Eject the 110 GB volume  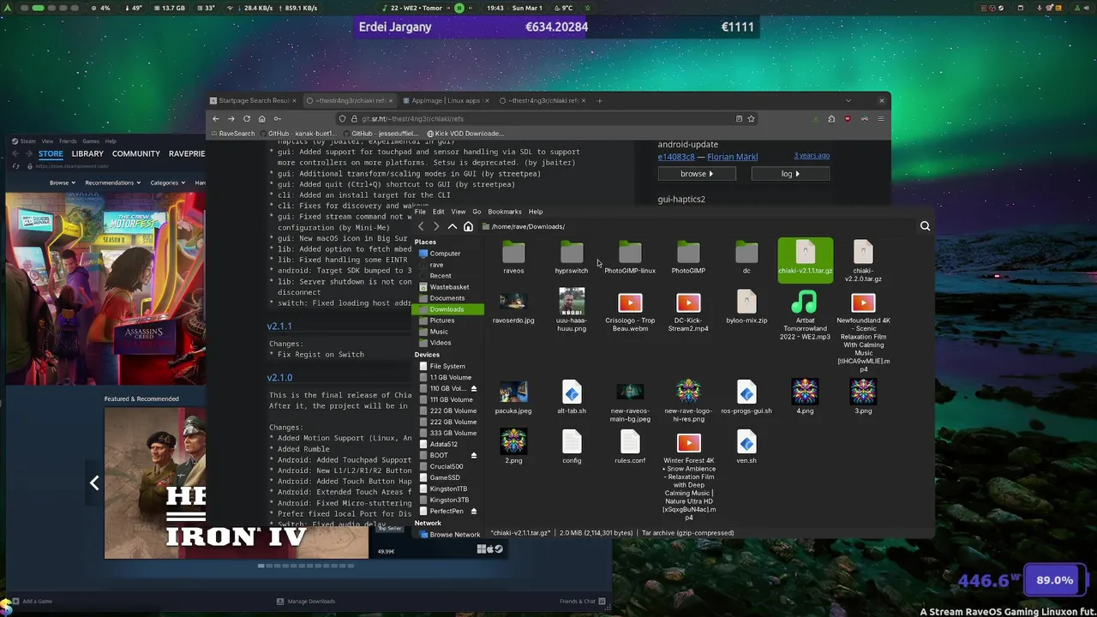[x=474, y=388]
